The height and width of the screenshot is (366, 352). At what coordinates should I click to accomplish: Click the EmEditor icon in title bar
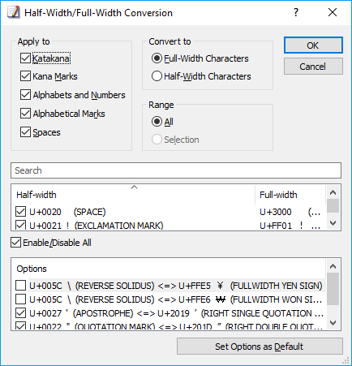14,13
